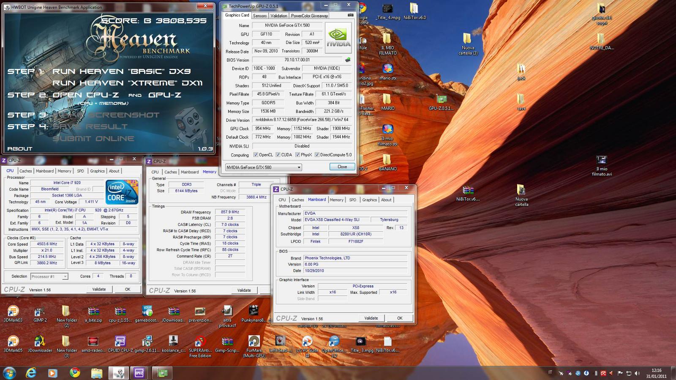This screenshot has width=676, height=380.
Task: Click the DRAM Frequency value 857.9 MHz
Action: 230,212
